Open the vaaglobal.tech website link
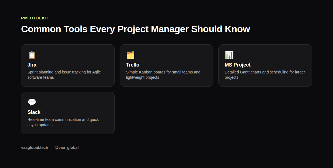 click(x=34, y=147)
